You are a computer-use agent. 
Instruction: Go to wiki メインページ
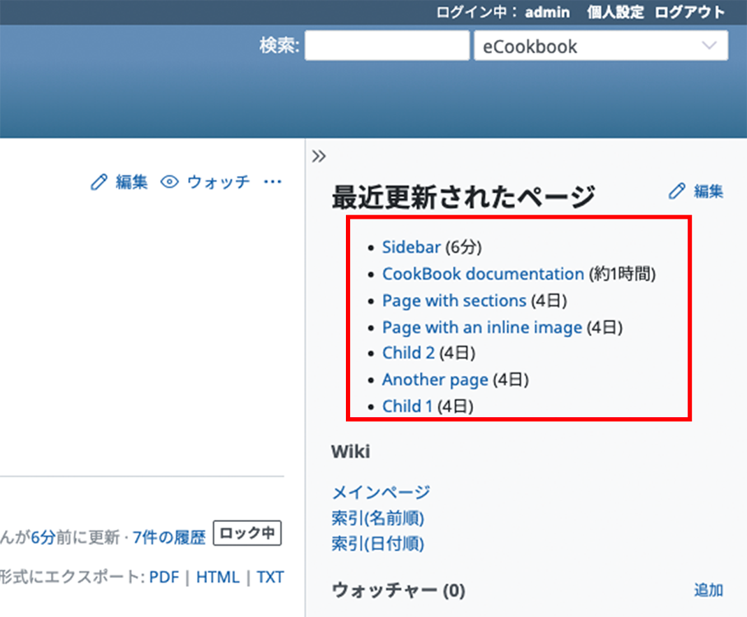pyautogui.click(x=381, y=492)
